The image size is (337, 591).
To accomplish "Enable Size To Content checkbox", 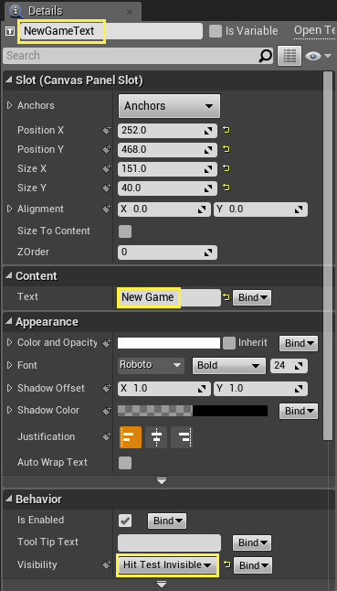I will click(x=125, y=231).
